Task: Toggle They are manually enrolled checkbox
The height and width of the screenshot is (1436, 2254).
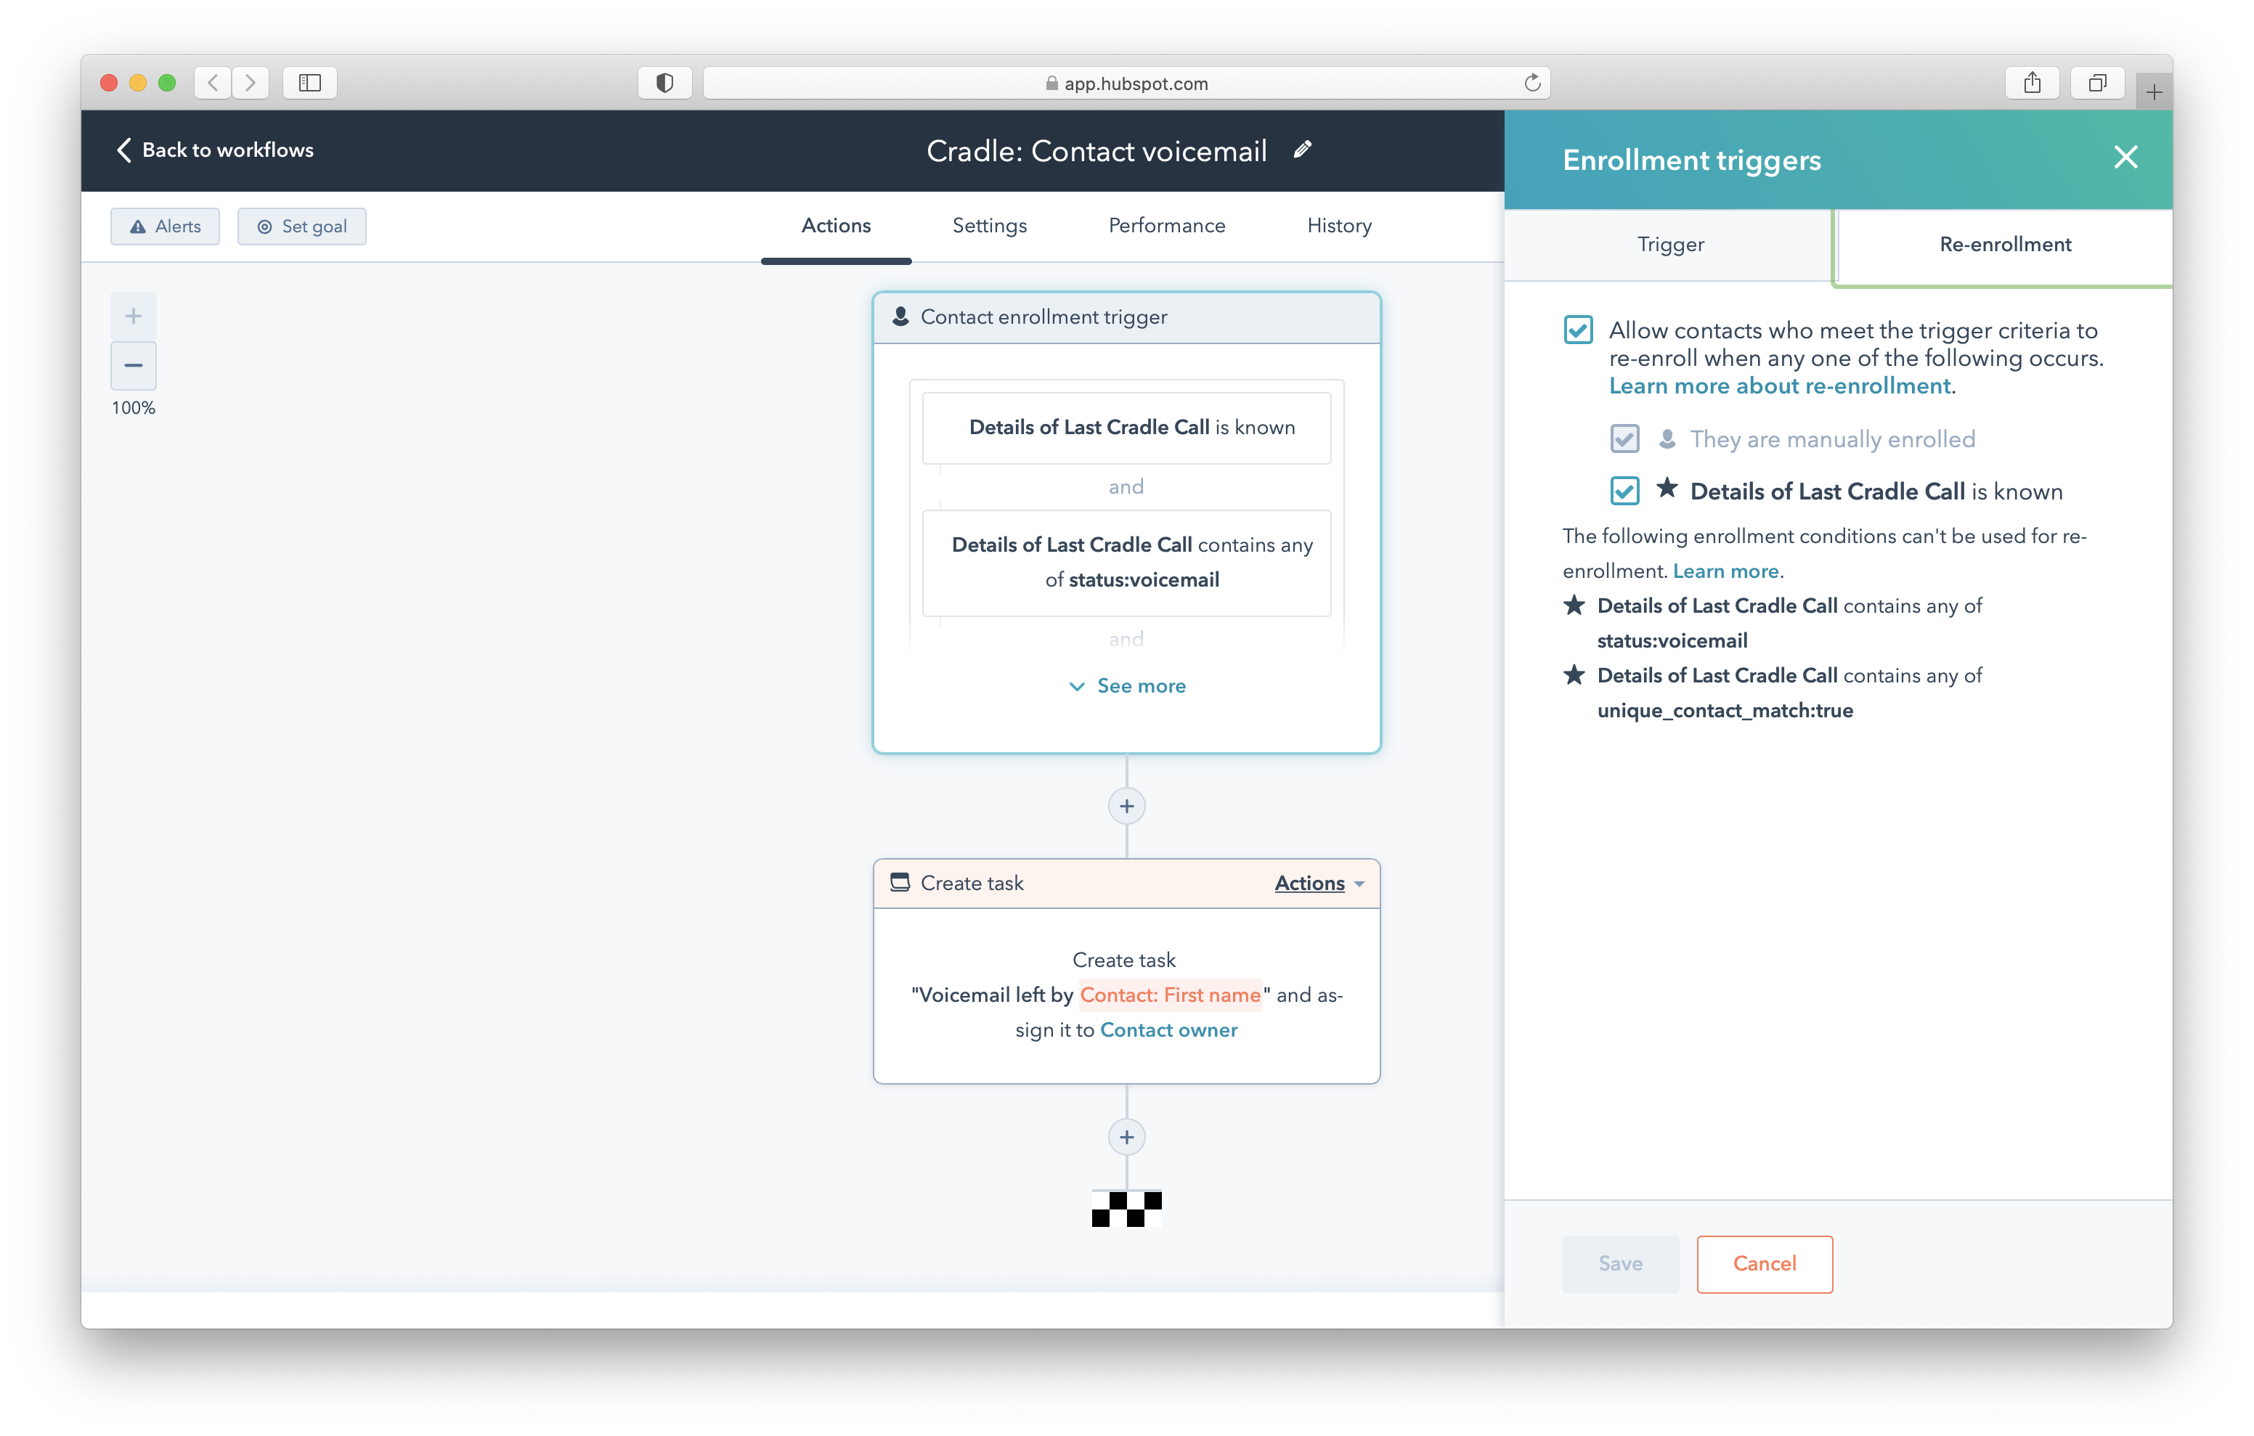Action: [1624, 439]
